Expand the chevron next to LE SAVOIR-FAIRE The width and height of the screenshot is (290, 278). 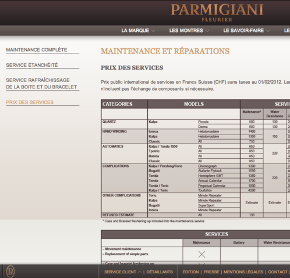[268, 31]
